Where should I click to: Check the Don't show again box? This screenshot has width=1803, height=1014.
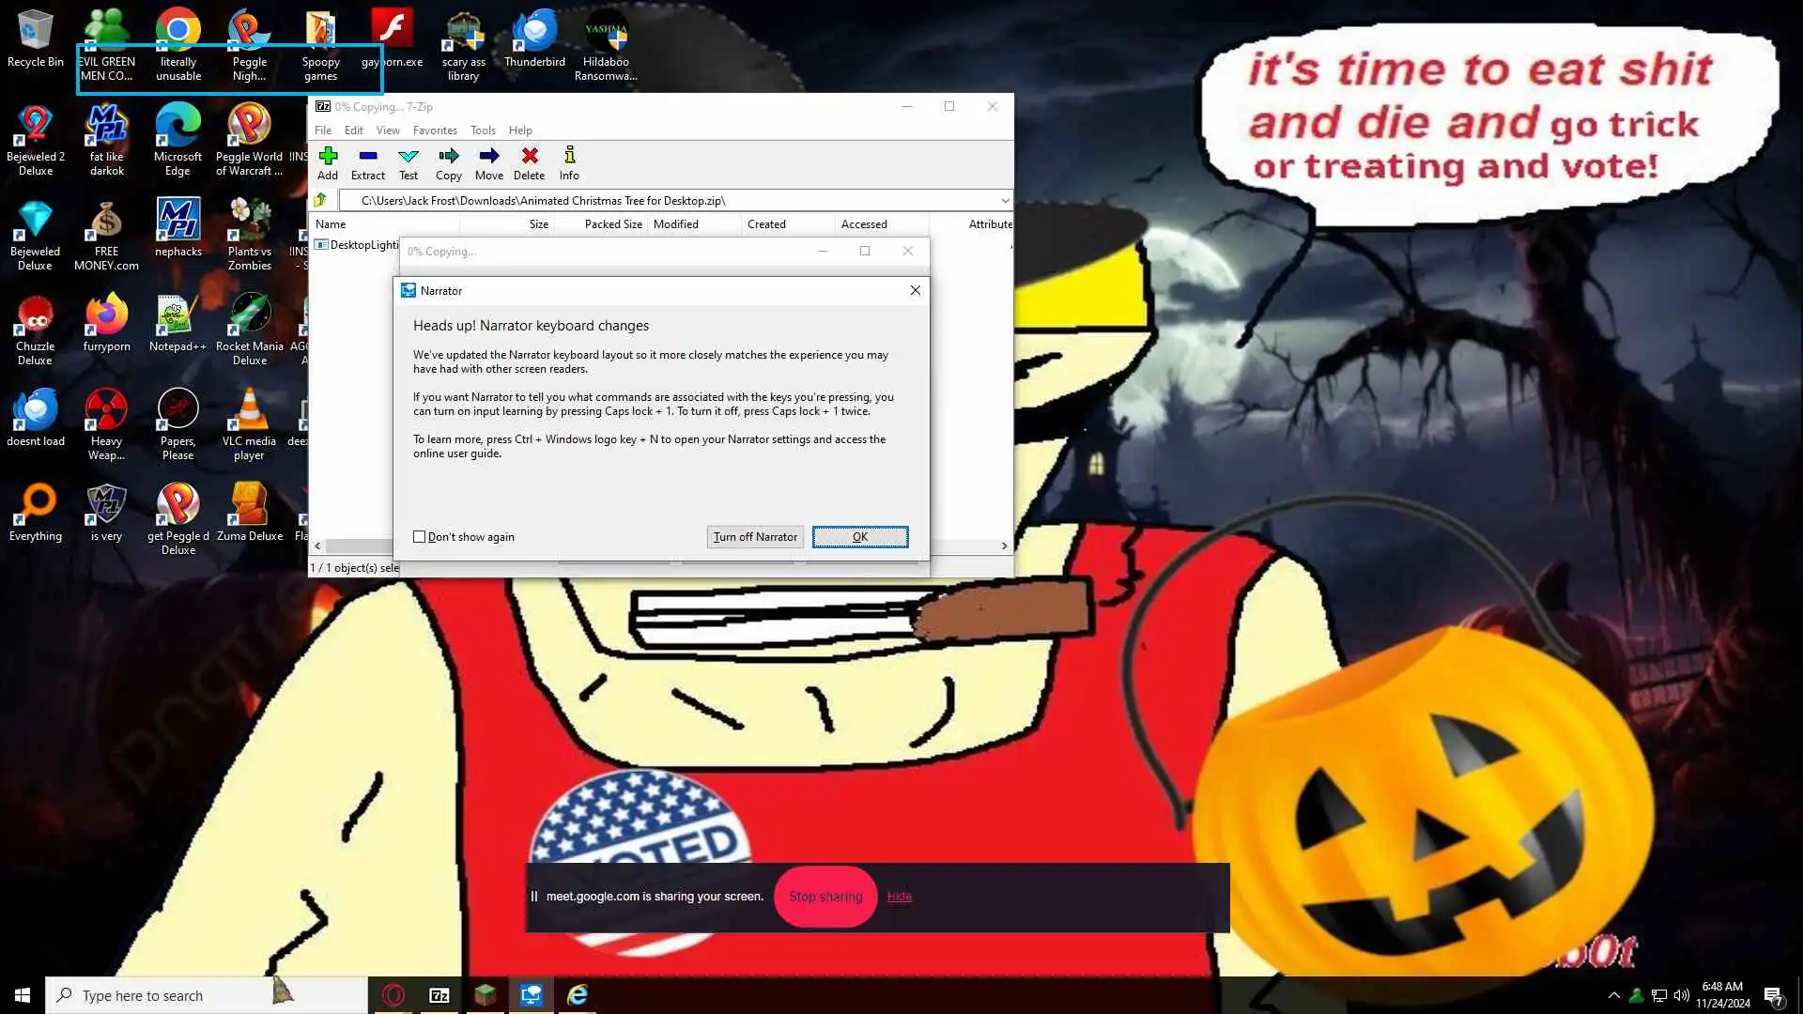click(420, 537)
